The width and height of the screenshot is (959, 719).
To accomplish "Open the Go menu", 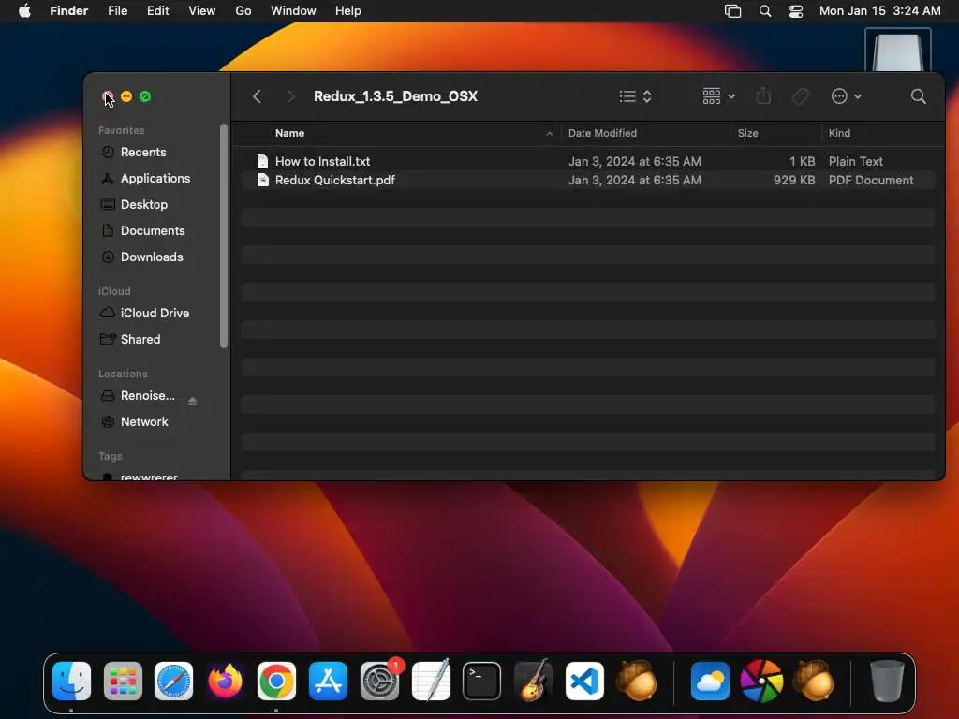I will 243,11.
